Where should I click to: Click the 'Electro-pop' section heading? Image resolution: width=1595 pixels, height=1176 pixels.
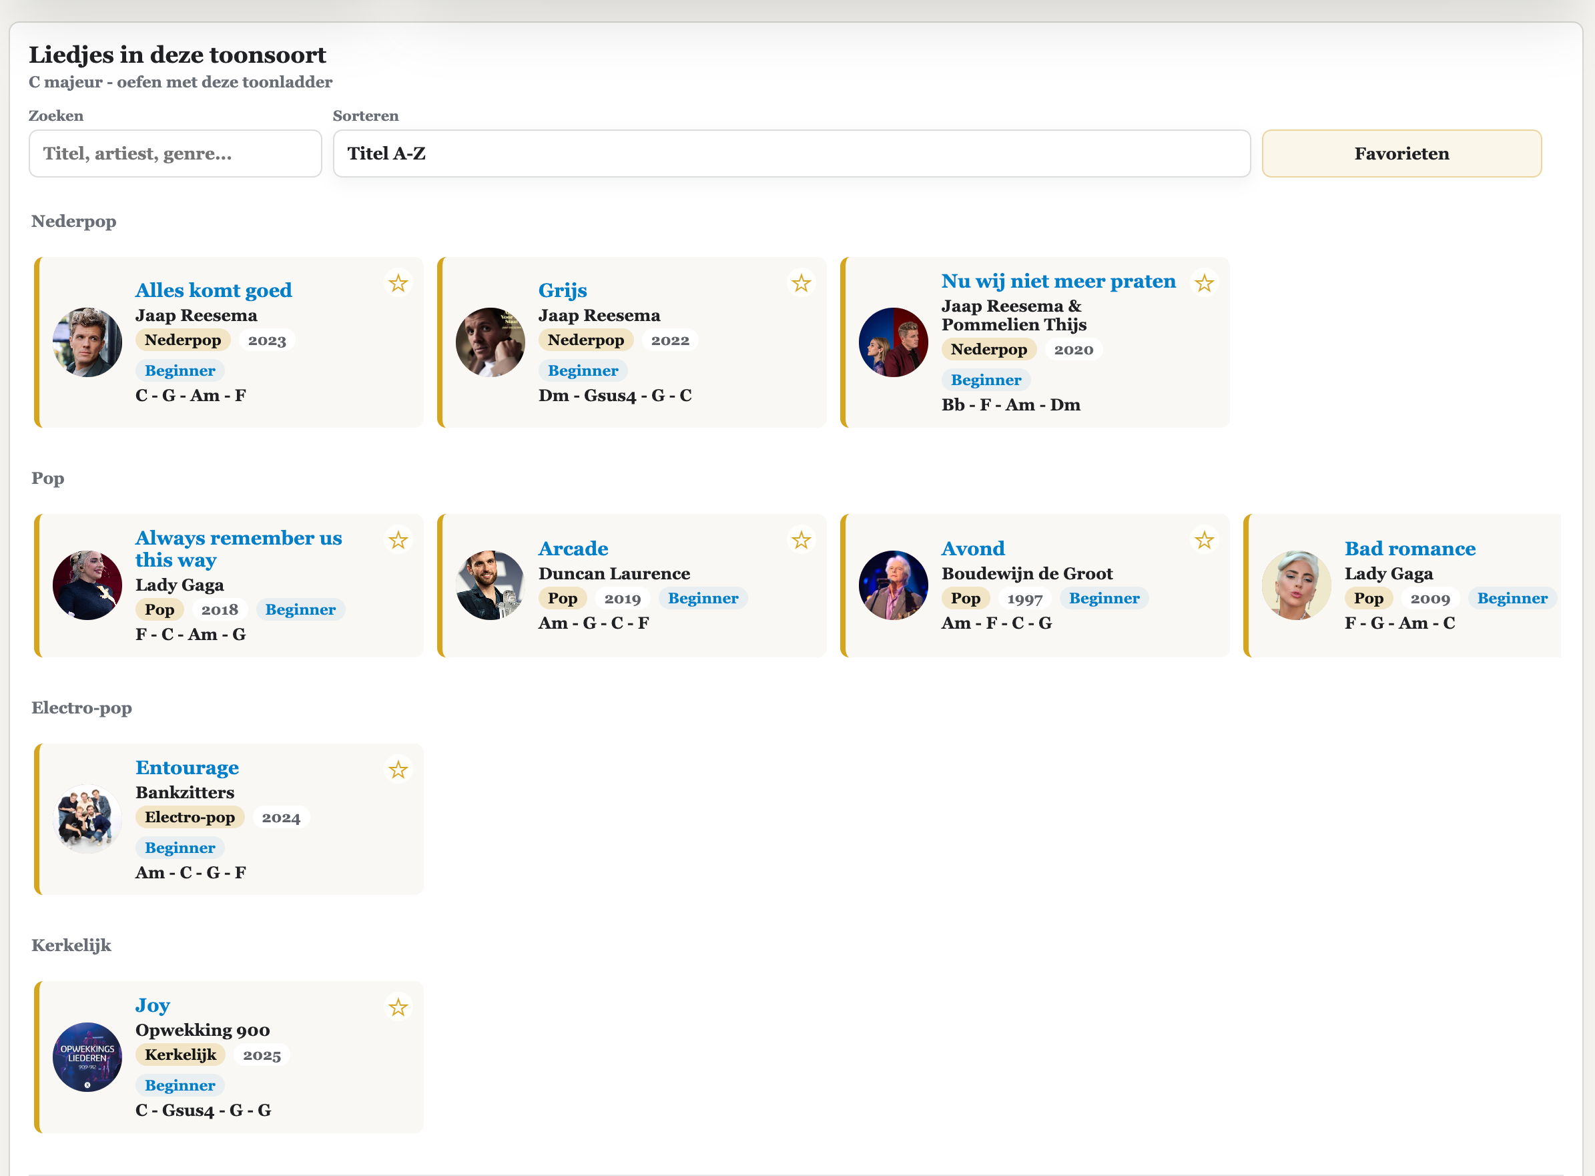(x=82, y=707)
